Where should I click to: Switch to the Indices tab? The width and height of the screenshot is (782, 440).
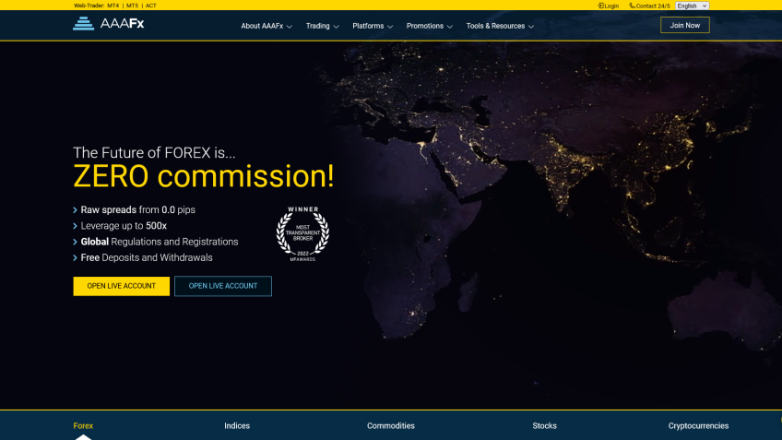click(x=237, y=426)
